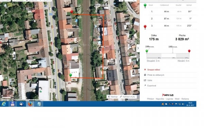Open the Nástroje tools menu
The height and width of the screenshot is (128, 204).
(x=113, y=97)
